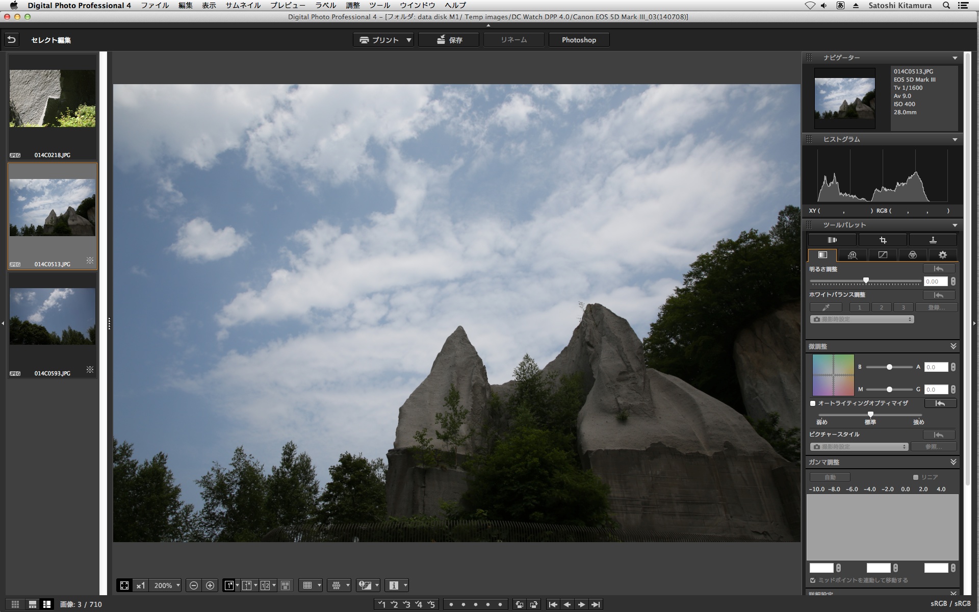Jump to the last image arrow button
This screenshot has width=979, height=612.
pos(596,604)
